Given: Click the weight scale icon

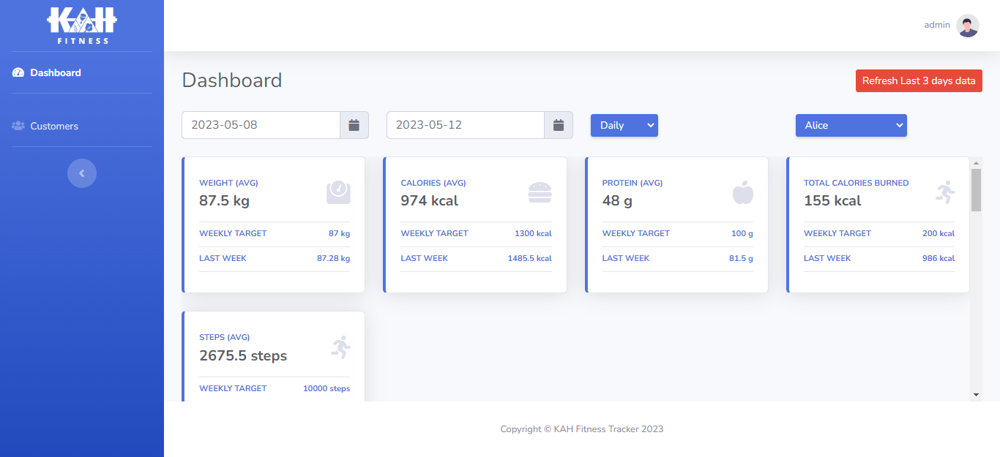Looking at the screenshot, I should click(338, 192).
